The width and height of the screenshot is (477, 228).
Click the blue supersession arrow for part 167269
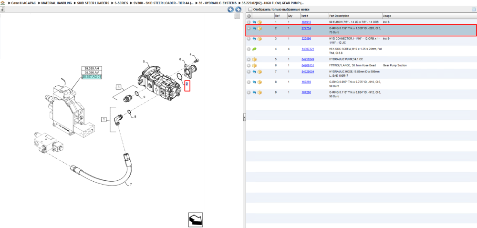254,82
